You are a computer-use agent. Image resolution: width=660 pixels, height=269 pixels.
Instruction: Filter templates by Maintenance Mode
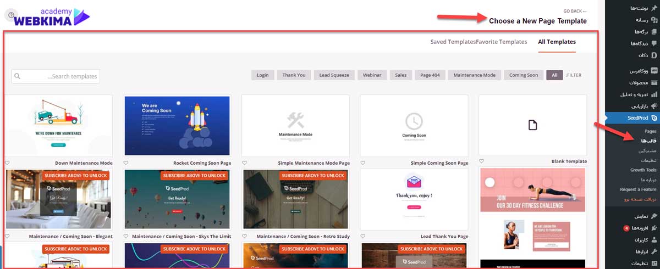[x=475, y=75]
